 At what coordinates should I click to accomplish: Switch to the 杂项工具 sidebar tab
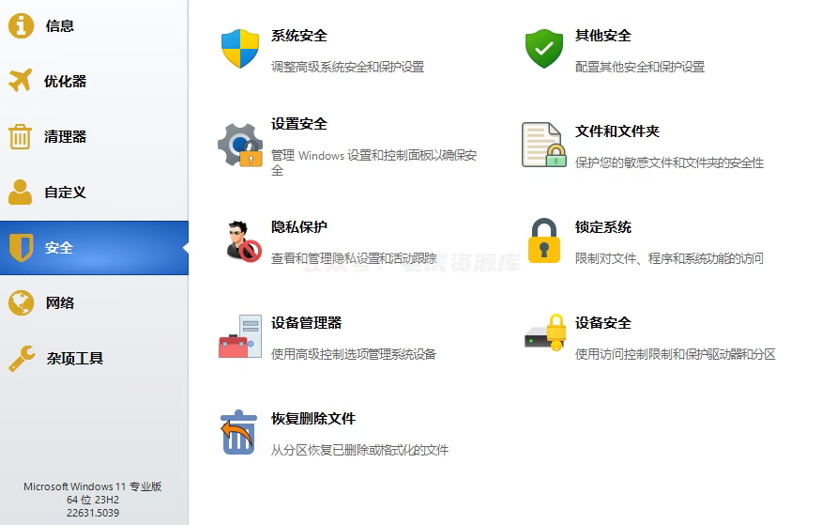click(x=74, y=359)
